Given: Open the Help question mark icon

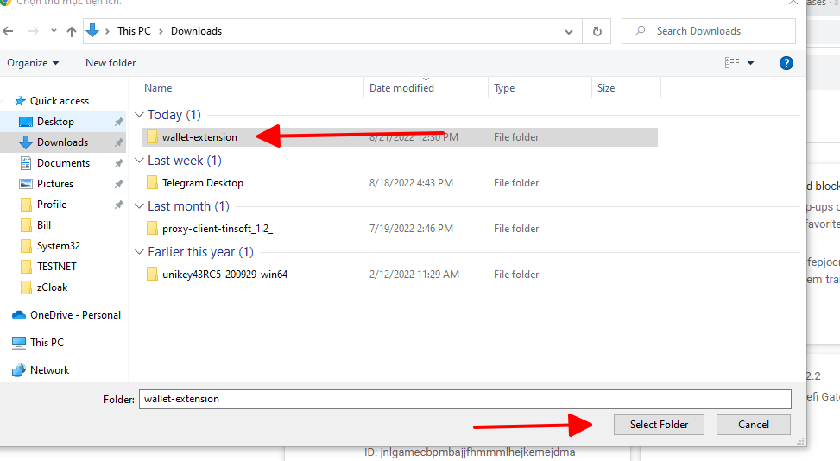Looking at the screenshot, I should point(786,63).
